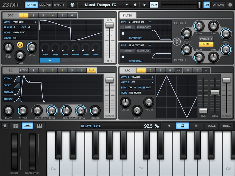Go to previous preset arrow
The image size is (235, 176).
(x=135, y=5)
